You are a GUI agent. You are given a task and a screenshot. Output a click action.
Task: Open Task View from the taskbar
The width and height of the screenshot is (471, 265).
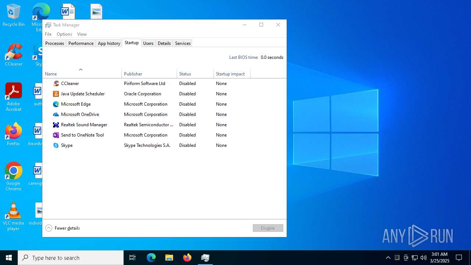point(132,258)
